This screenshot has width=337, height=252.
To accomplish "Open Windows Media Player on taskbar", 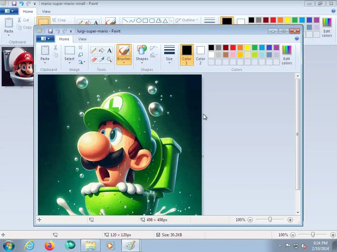I will click(111, 245).
